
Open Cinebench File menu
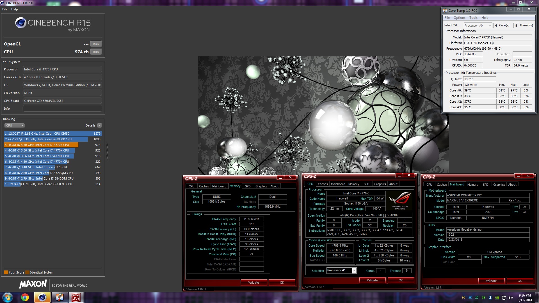(x=5, y=9)
